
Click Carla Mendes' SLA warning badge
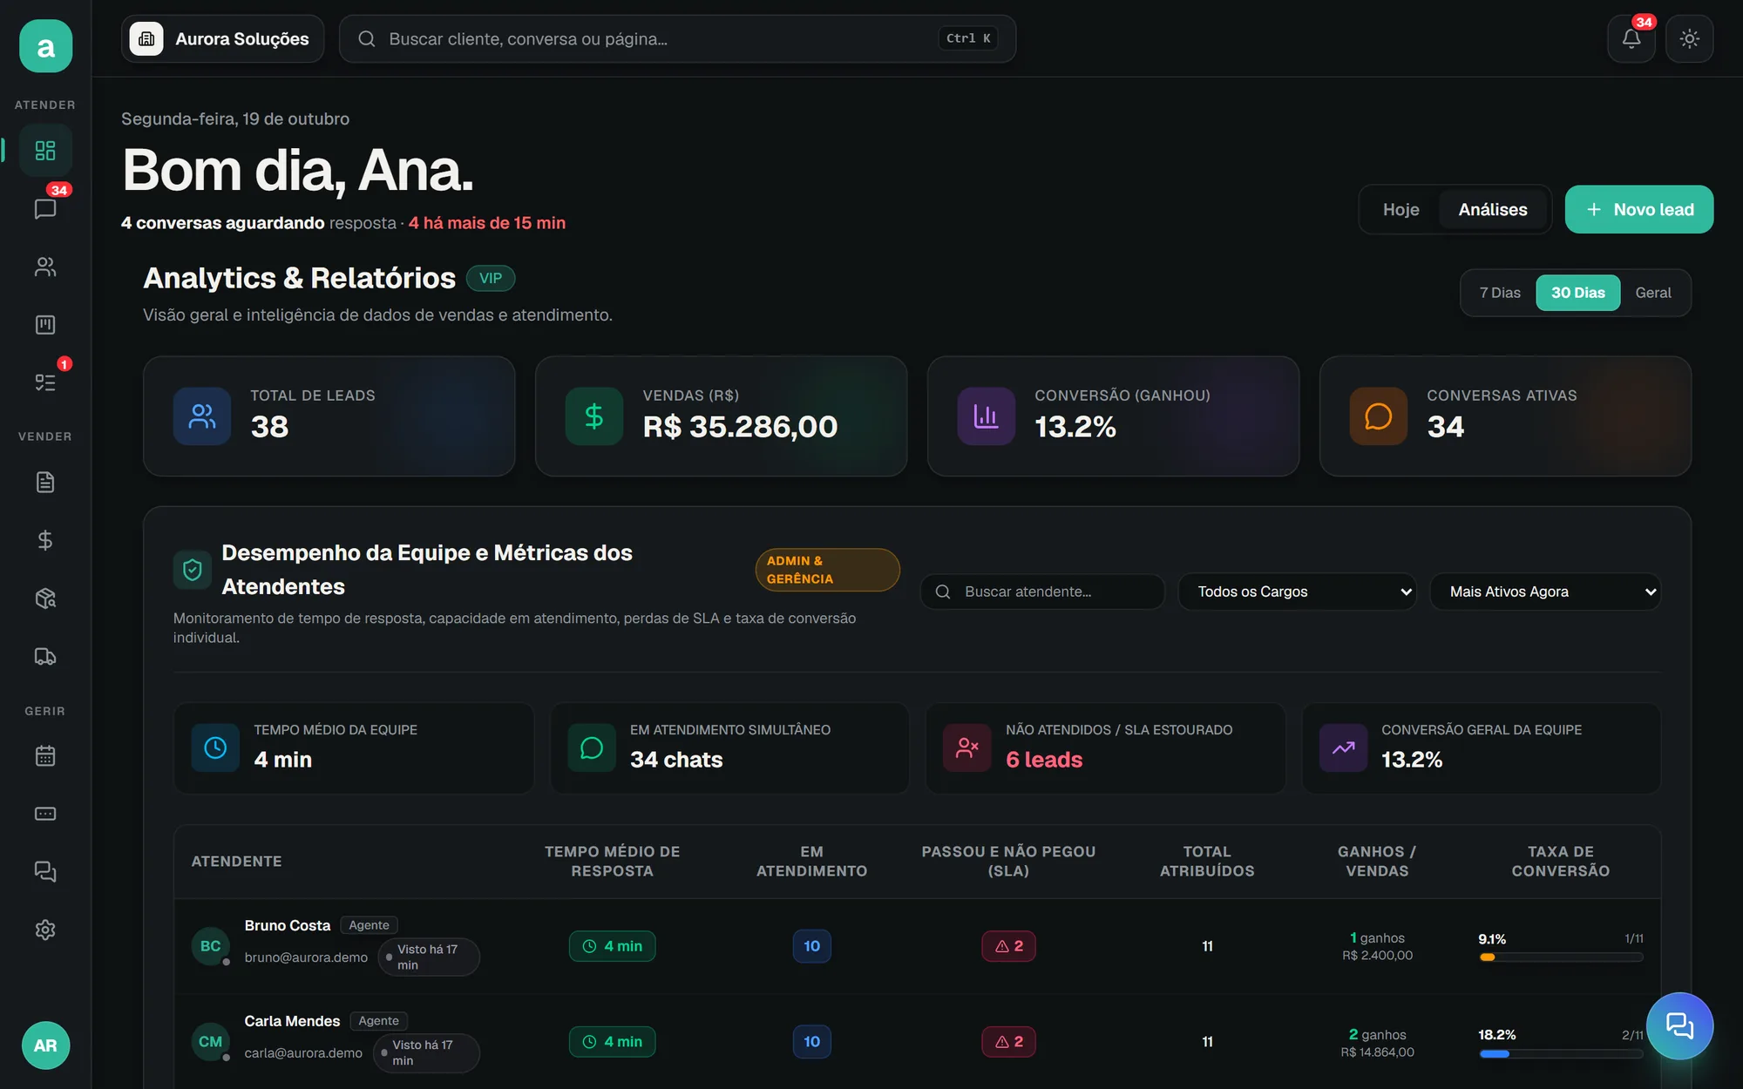tap(1008, 1042)
